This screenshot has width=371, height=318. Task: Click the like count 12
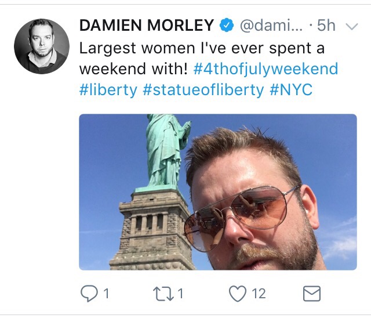point(259,294)
